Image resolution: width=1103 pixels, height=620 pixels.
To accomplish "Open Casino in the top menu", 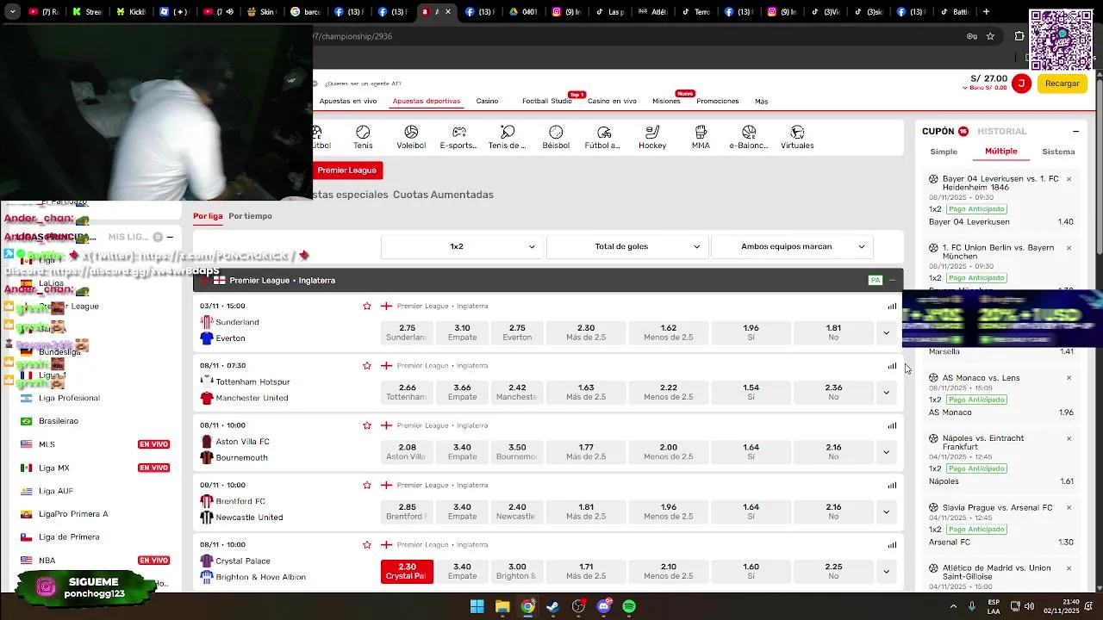I will (x=487, y=101).
